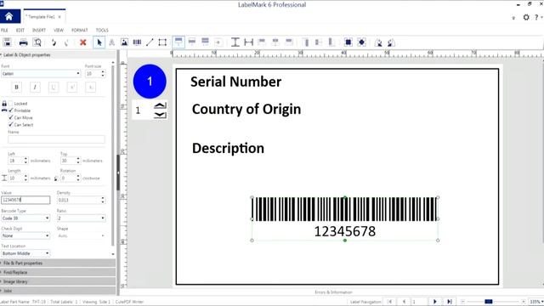Open the Text Location dropdown

(x=25, y=253)
